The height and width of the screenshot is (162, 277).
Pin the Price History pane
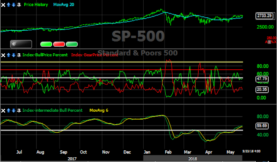(19, 5)
